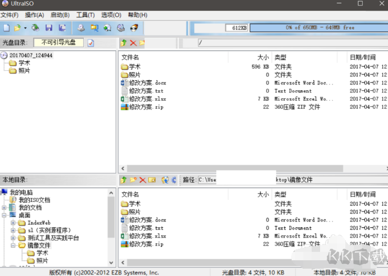The image size is (388, 276).
Task: Select 修改方案.docx in local file list
Action: coord(147,220)
